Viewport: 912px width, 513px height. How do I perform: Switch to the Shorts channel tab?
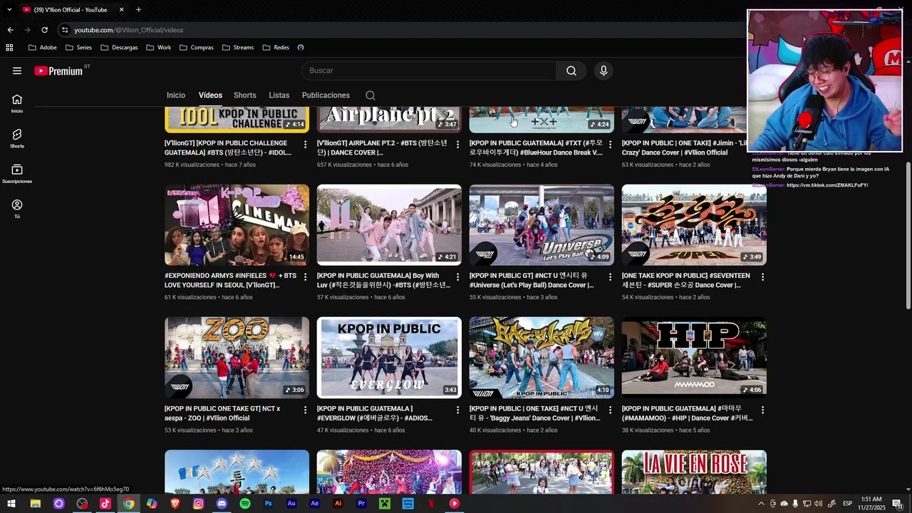[245, 95]
